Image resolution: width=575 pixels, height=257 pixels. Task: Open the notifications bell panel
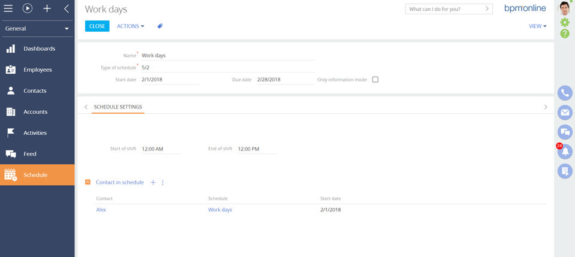tap(565, 152)
